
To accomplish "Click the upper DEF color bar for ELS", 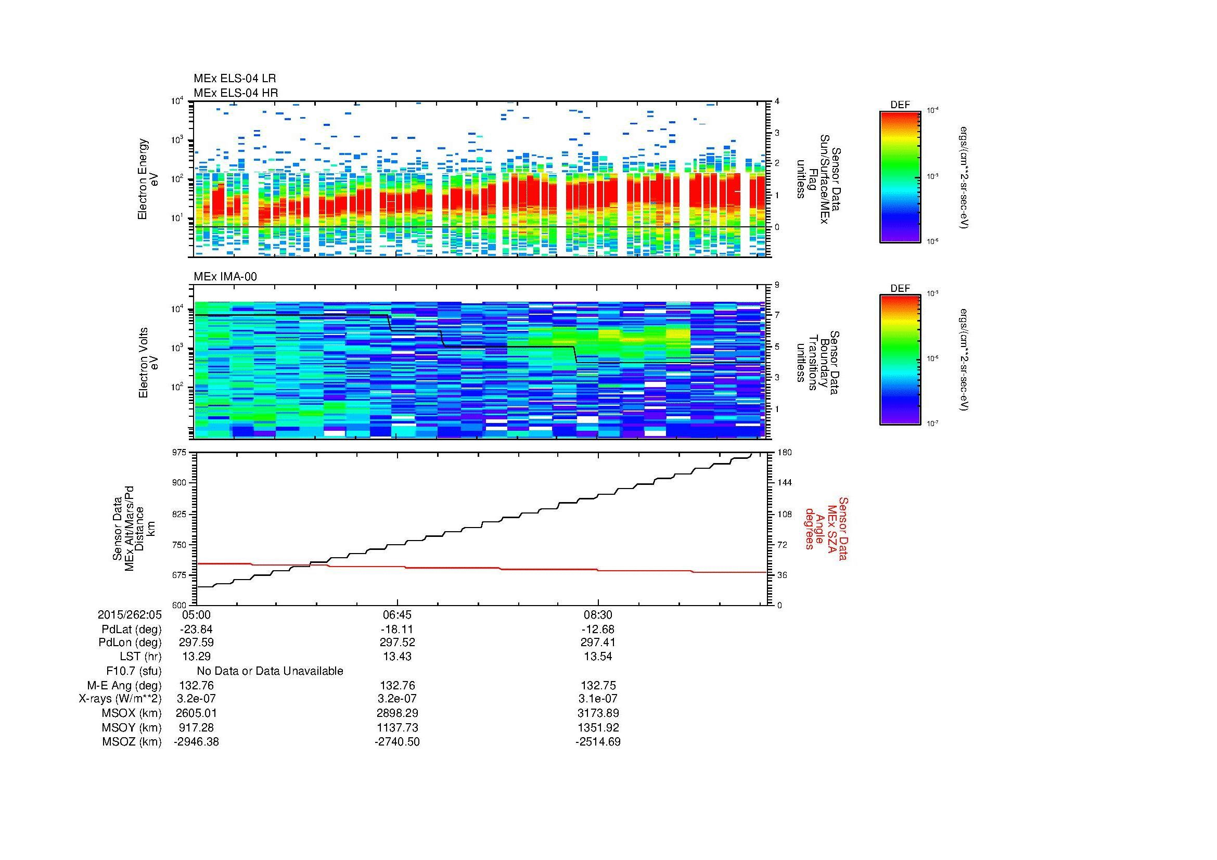I will (900, 176).
